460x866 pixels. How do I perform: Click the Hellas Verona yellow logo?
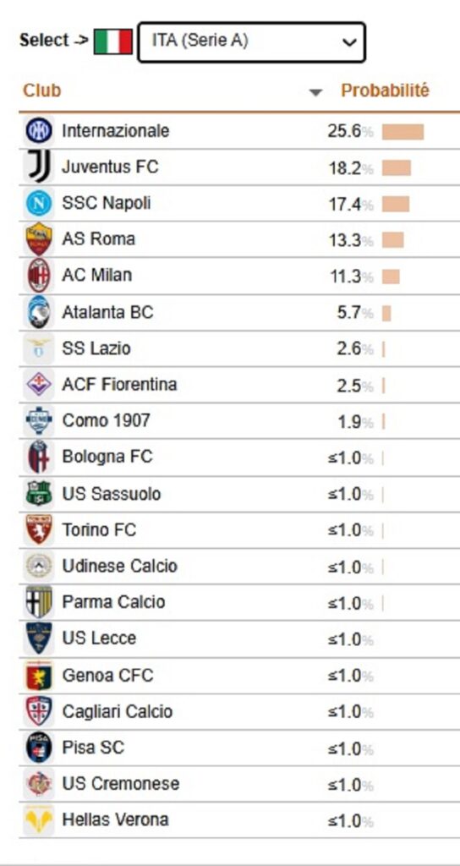39,819
